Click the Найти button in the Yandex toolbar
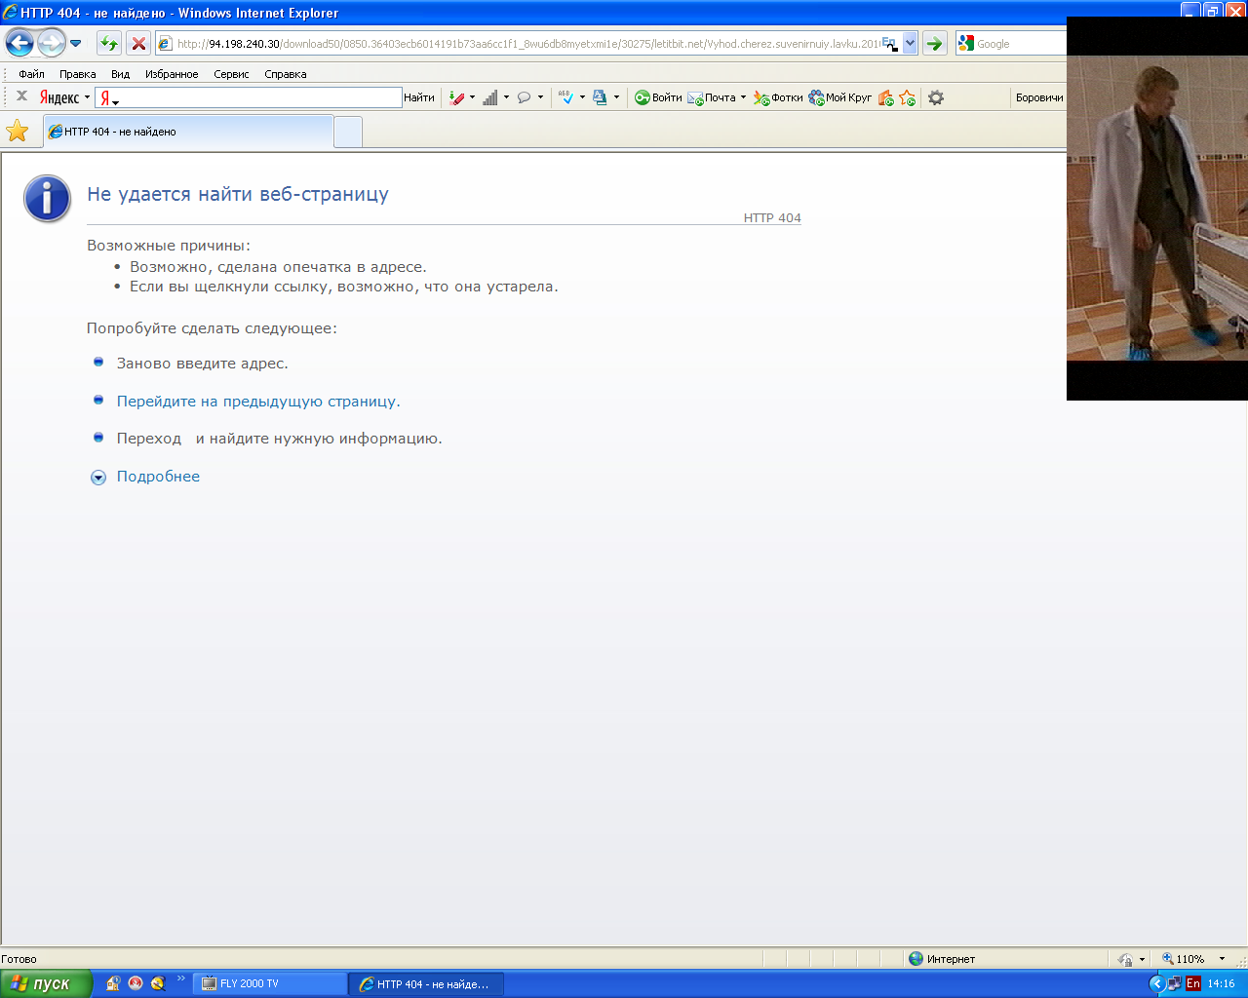 [419, 97]
